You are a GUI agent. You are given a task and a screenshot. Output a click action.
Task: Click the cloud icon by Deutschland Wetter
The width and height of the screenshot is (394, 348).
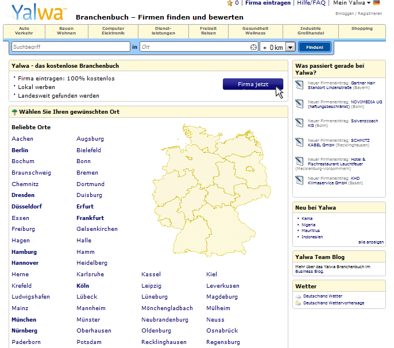coord(298,296)
